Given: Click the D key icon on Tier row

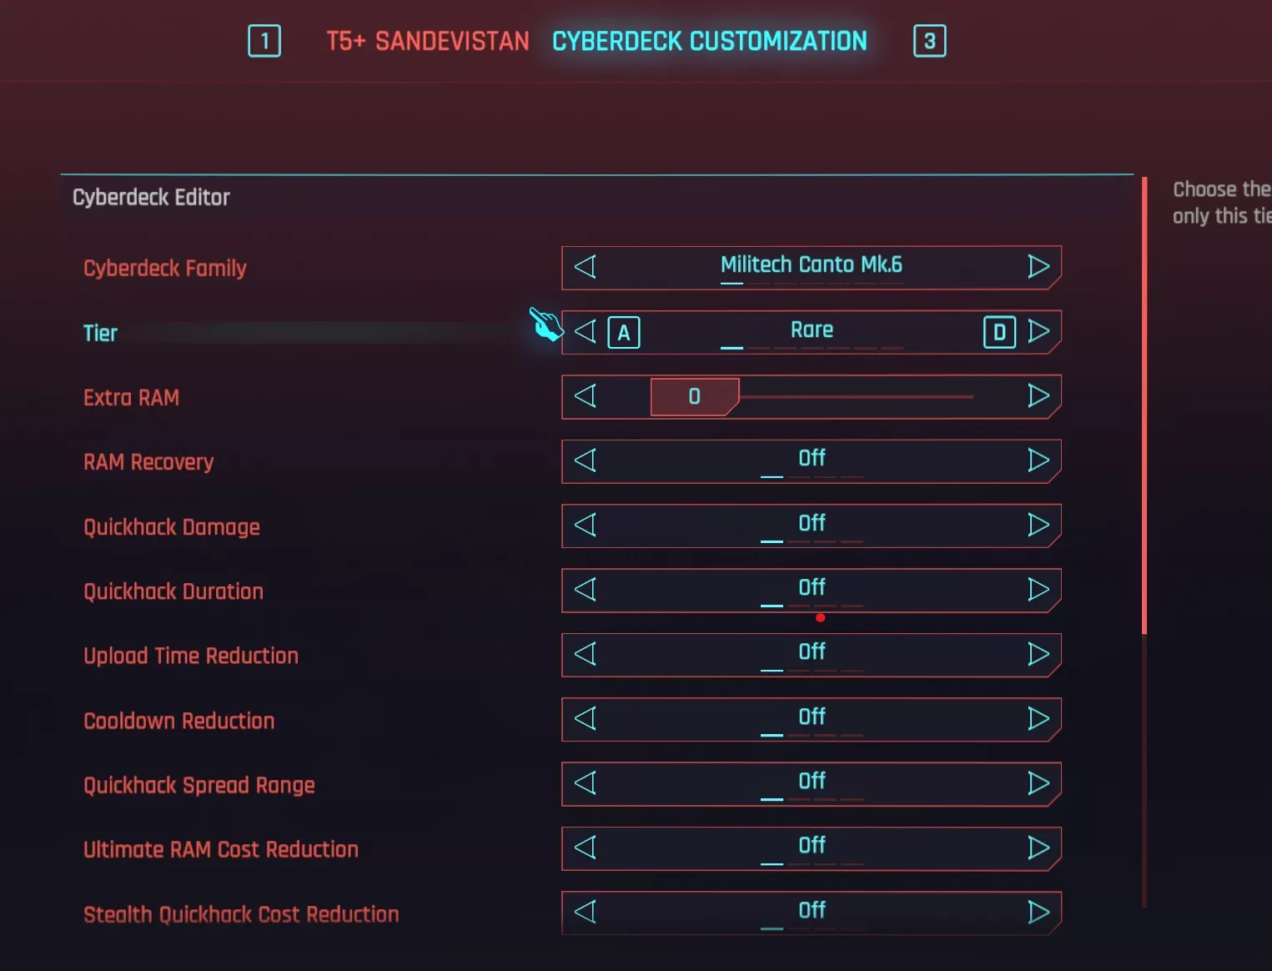Looking at the screenshot, I should (x=999, y=332).
